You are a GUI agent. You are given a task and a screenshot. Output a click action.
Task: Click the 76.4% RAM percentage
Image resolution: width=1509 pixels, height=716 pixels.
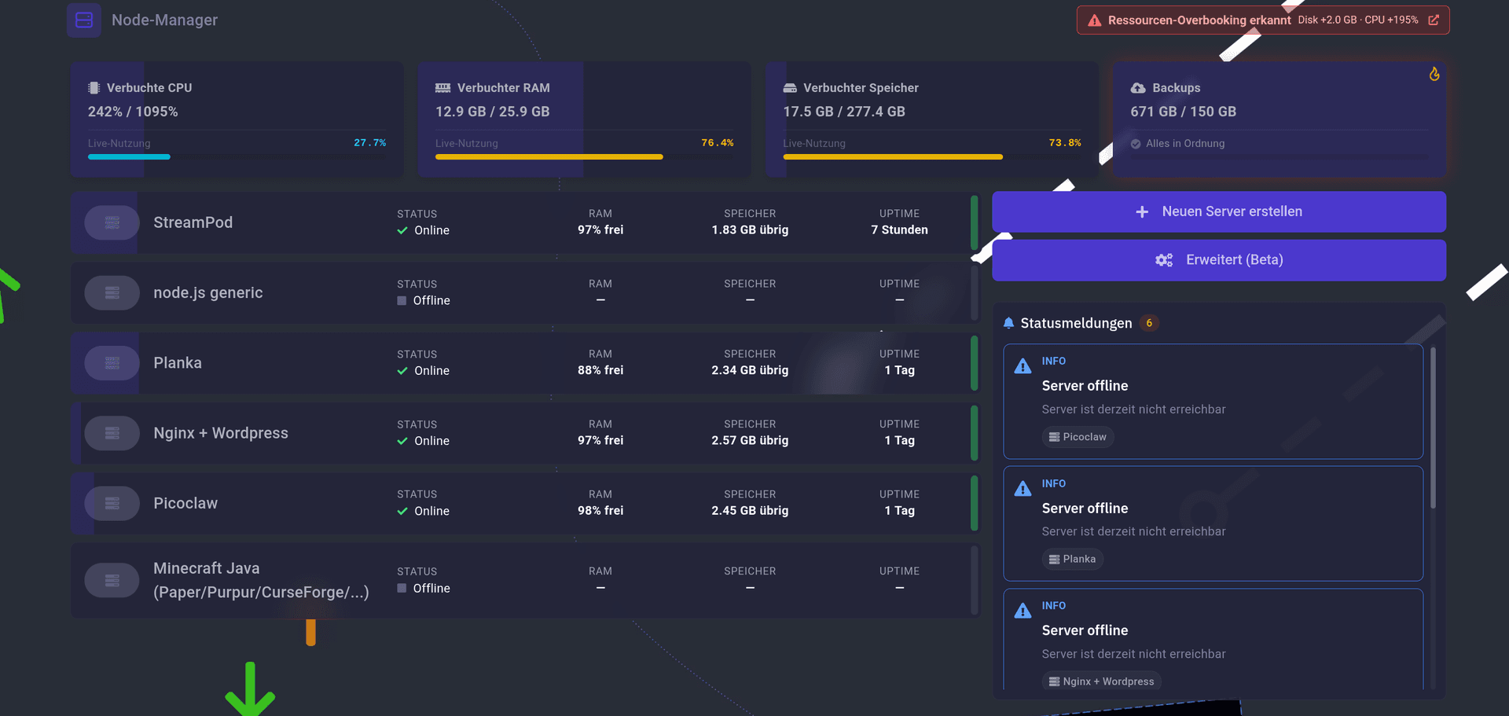718,143
